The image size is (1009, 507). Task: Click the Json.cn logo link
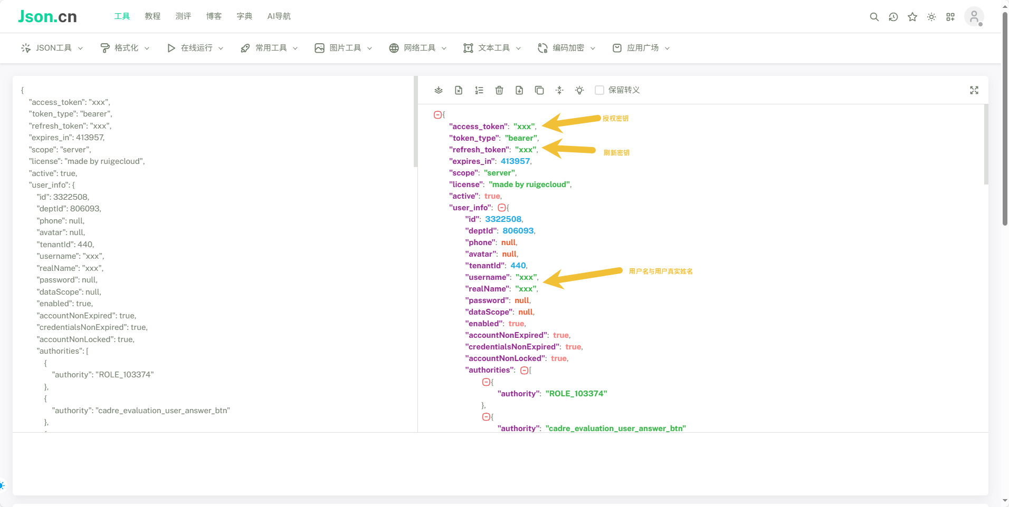[x=47, y=16]
